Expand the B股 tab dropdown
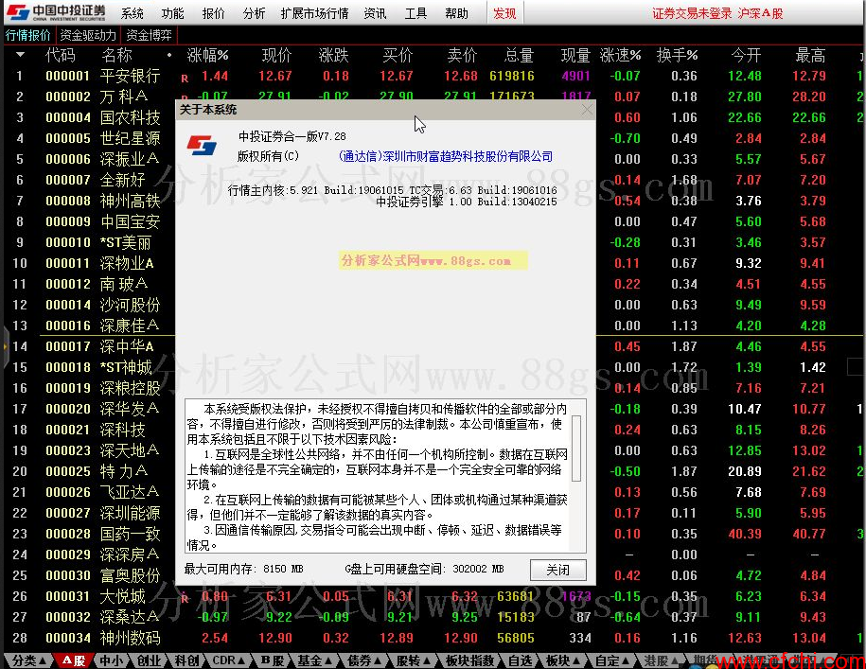 [x=273, y=660]
